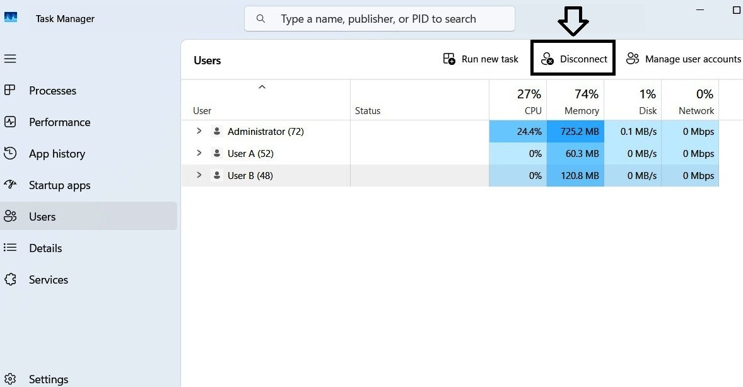
Task: Sort by the Network column header
Action: pyautogui.click(x=691, y=100)
